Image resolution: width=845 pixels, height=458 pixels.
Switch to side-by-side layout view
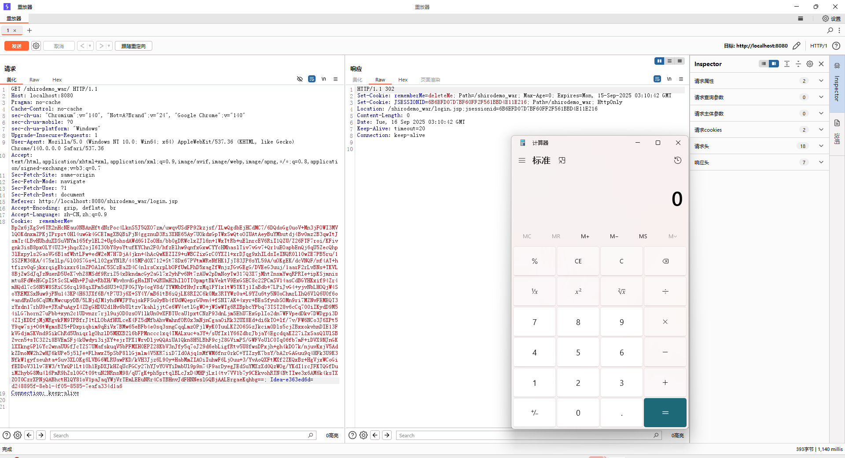point(659,61)
